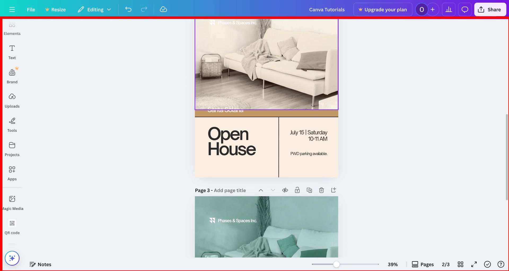Open the main hamburger menu

coord(12,9)
